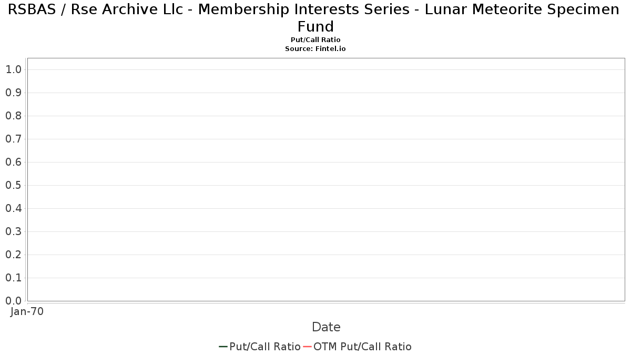
Task: Click the 0.5 y-axis tick label
Action: pyautogui.click(x=13, y=185)
